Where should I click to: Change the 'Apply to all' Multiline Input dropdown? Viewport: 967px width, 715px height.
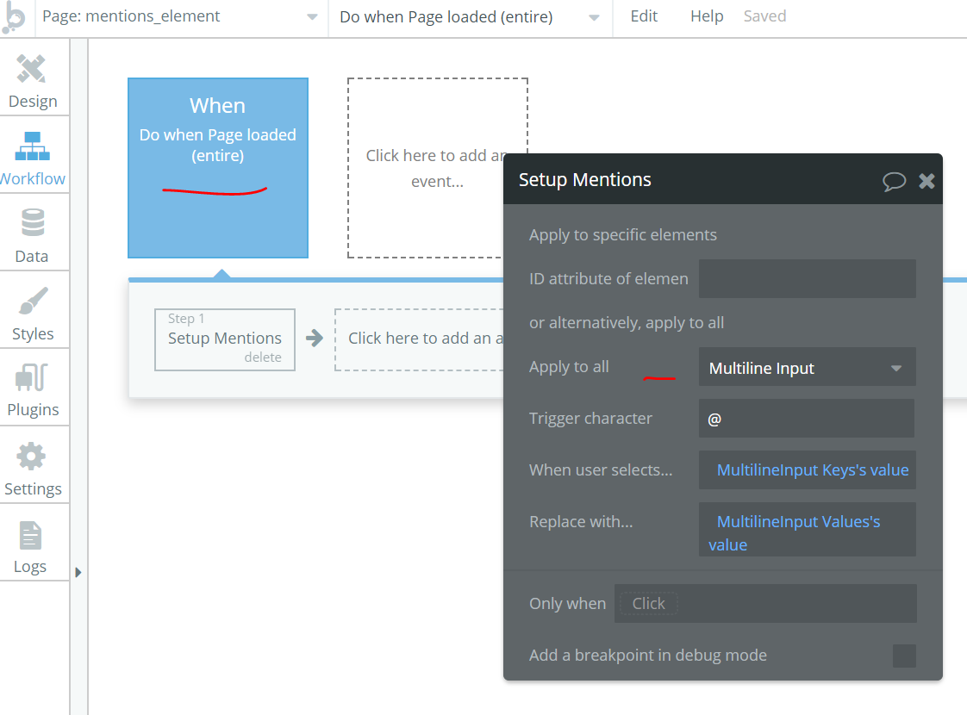(x=807, y=367)
